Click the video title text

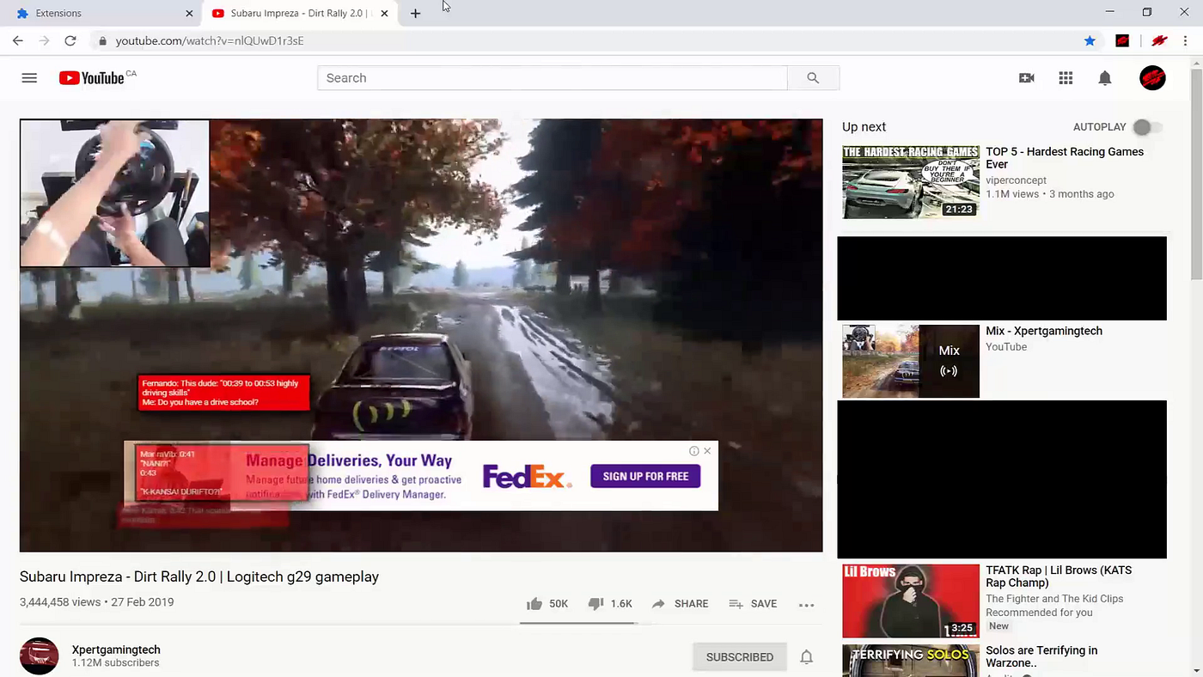point(199,576)
